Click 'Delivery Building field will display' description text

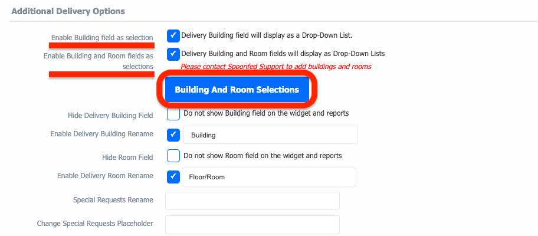coord(267,35)
